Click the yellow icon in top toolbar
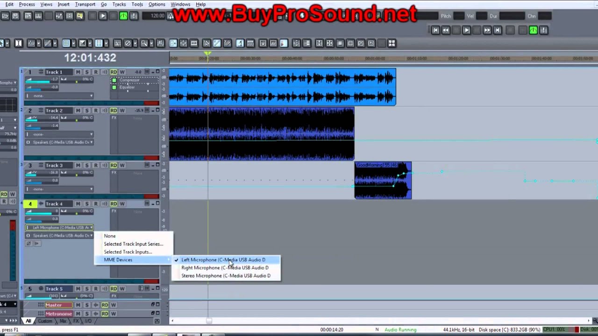 coord(80,16)
